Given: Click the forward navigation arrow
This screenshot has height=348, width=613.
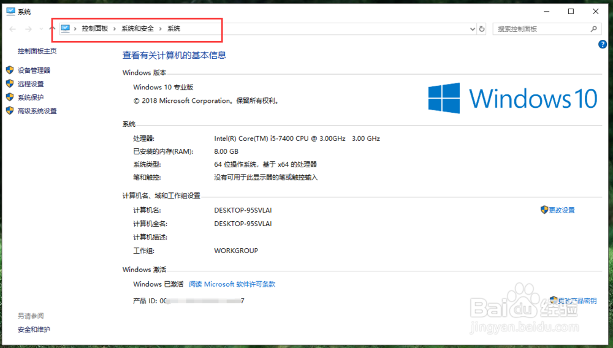Looking at the screenshot, I should 28,29.
